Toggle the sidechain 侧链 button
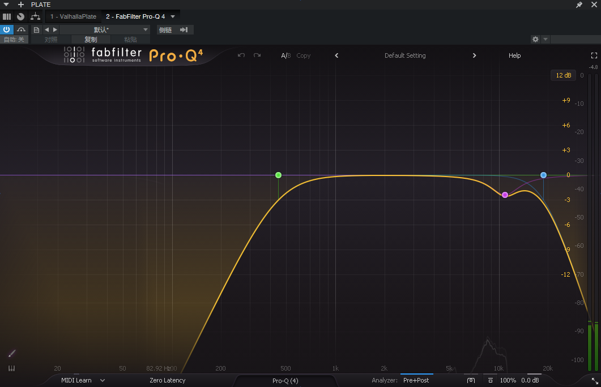 click(175, 30)
